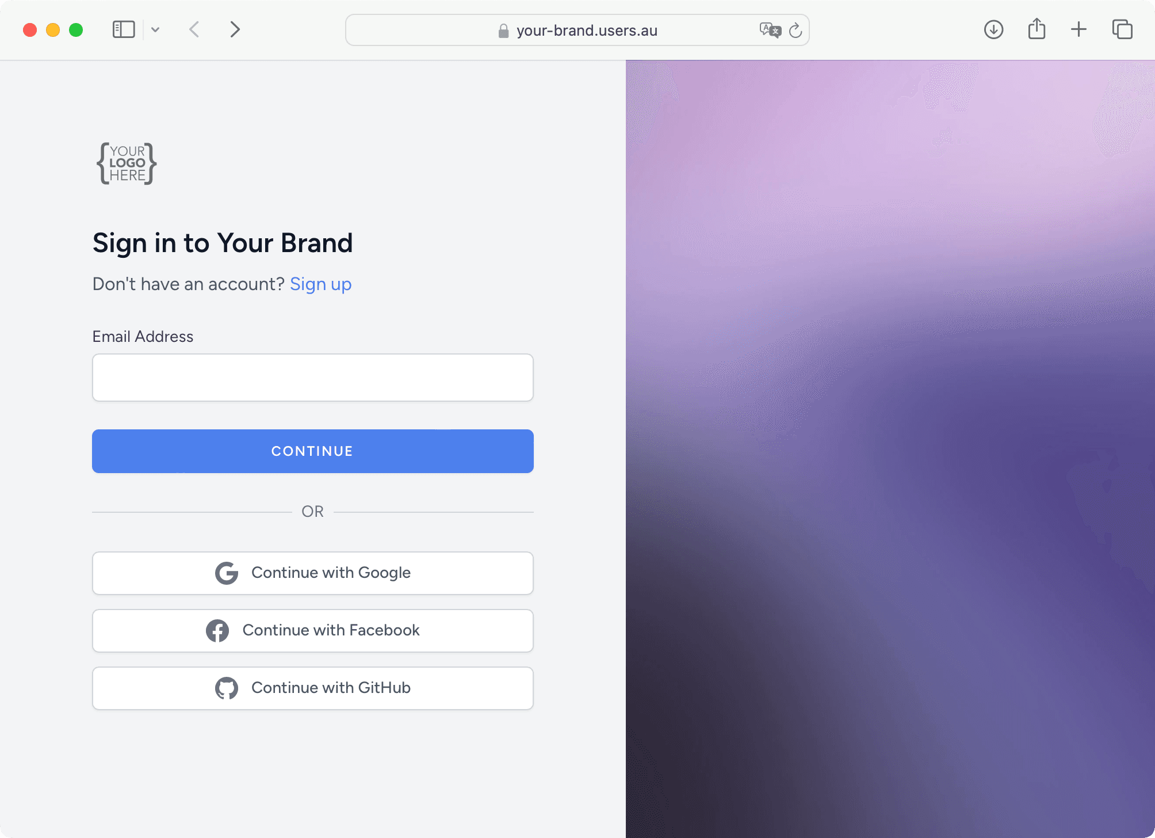1155x838 pixels.
Task: Open Safari's download manager icon
Action: tap(993, 29)
